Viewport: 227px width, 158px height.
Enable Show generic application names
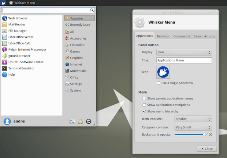point(144,98)
